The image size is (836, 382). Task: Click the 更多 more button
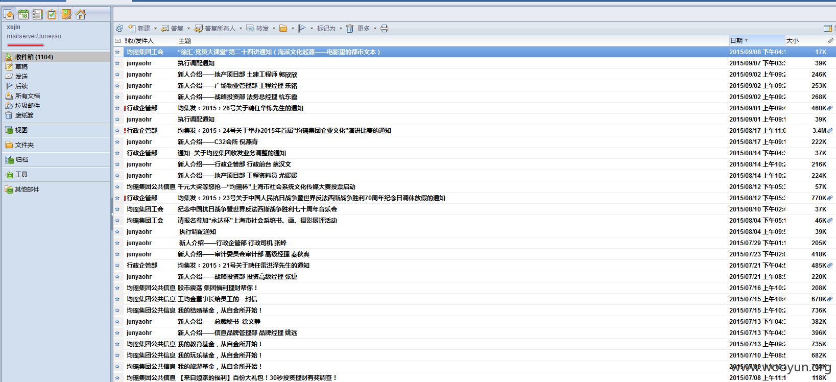click(363, 29)
